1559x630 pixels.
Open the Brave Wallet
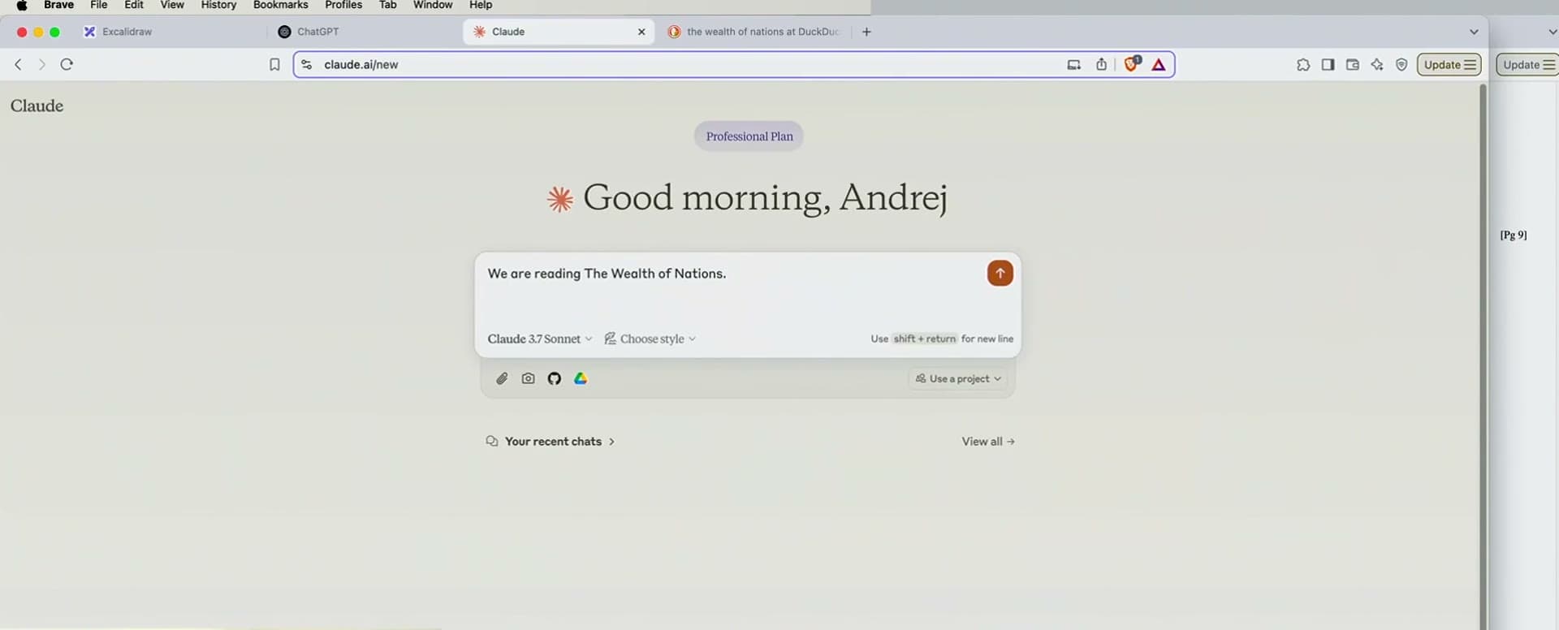[1352, 65]
